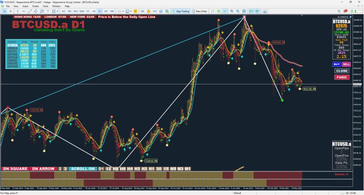Select D1 timeframe in toolbar
The height and width of the screenshot is (195, 364).
[x=100, y=11]
